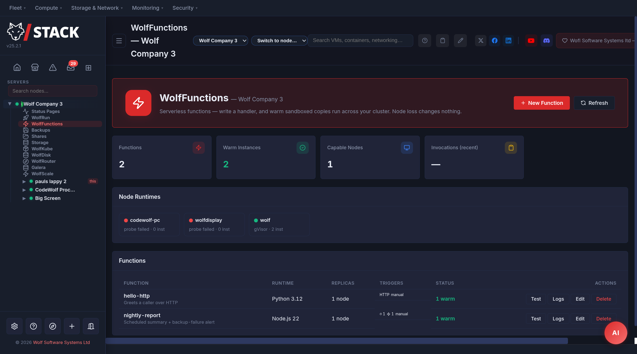
Task: Click the New Function button
Action: 542,103
